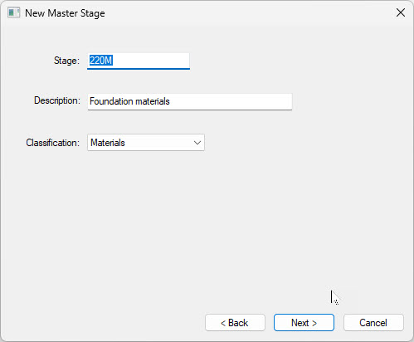The width and height of the screenshot is (414, 342).
Task: Click blank space inside Stage field after 220M
Action: point(151,61)
